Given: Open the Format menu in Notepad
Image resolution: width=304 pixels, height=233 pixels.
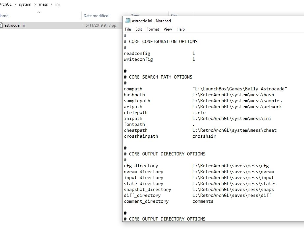Looking at the screenshot, I should click(153, 29).
